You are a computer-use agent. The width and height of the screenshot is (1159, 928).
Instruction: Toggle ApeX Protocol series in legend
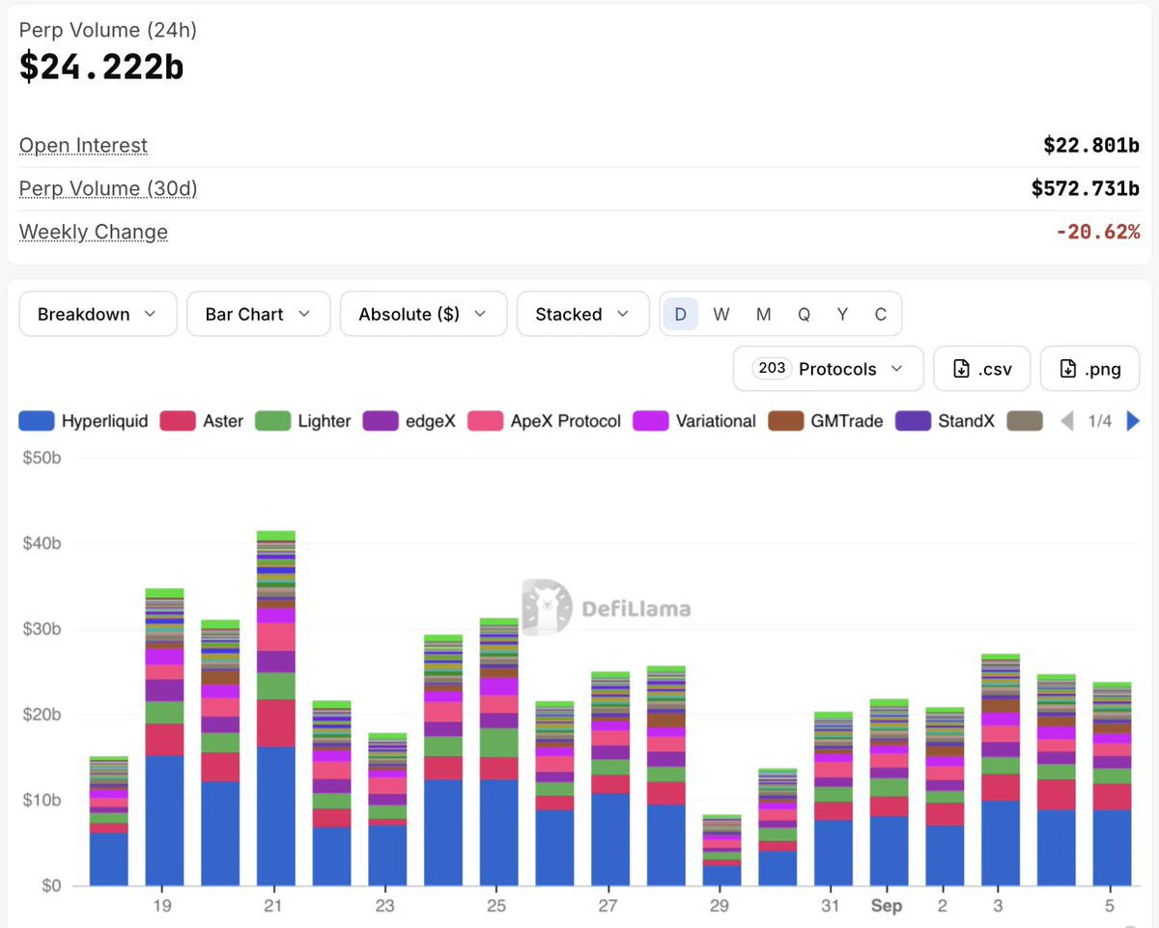click(545, 421)
